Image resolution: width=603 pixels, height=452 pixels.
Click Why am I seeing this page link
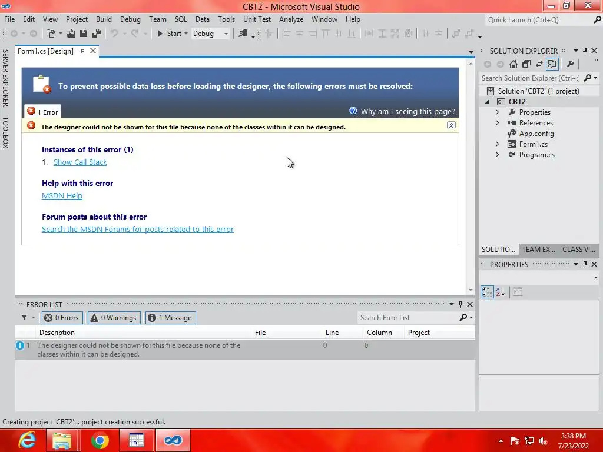[x=407, y=111]
